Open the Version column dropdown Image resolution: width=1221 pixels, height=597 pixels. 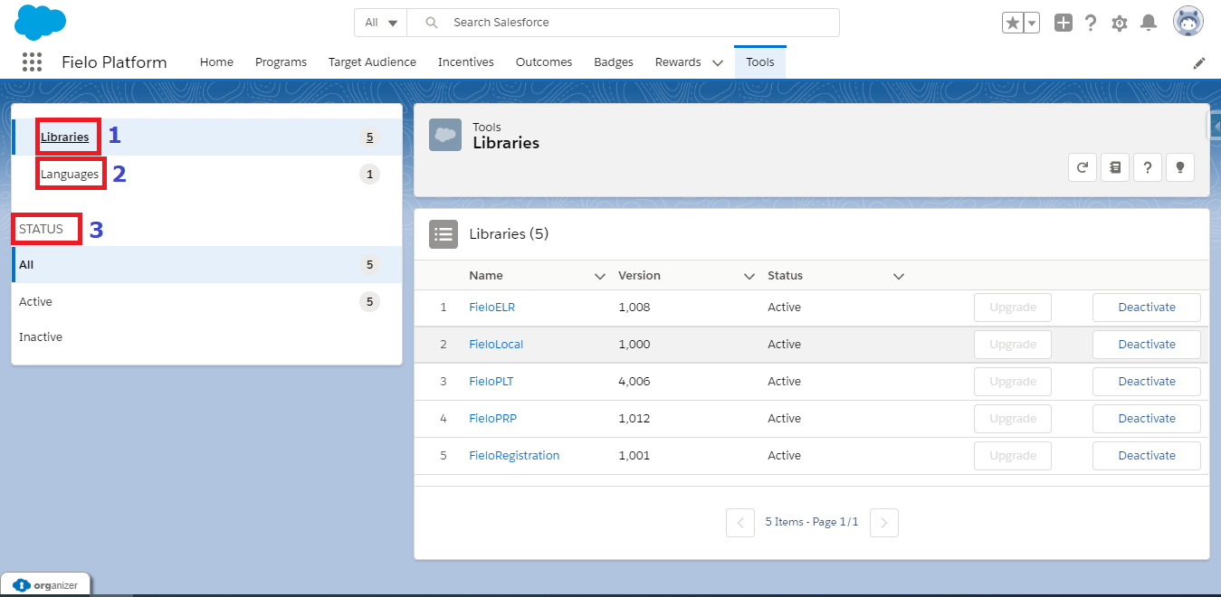click(749, 276)
